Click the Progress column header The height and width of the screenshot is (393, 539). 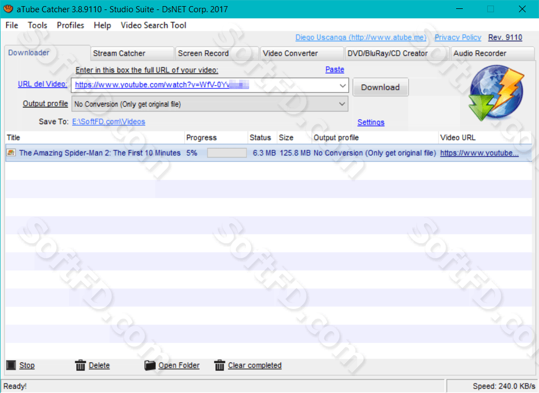216,137
